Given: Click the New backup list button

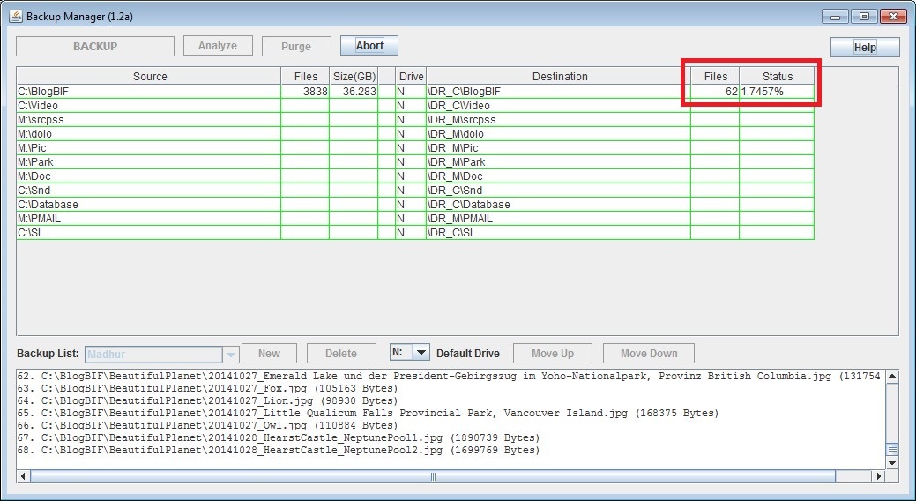Looking at the screenshot, I should click(269, 354).
